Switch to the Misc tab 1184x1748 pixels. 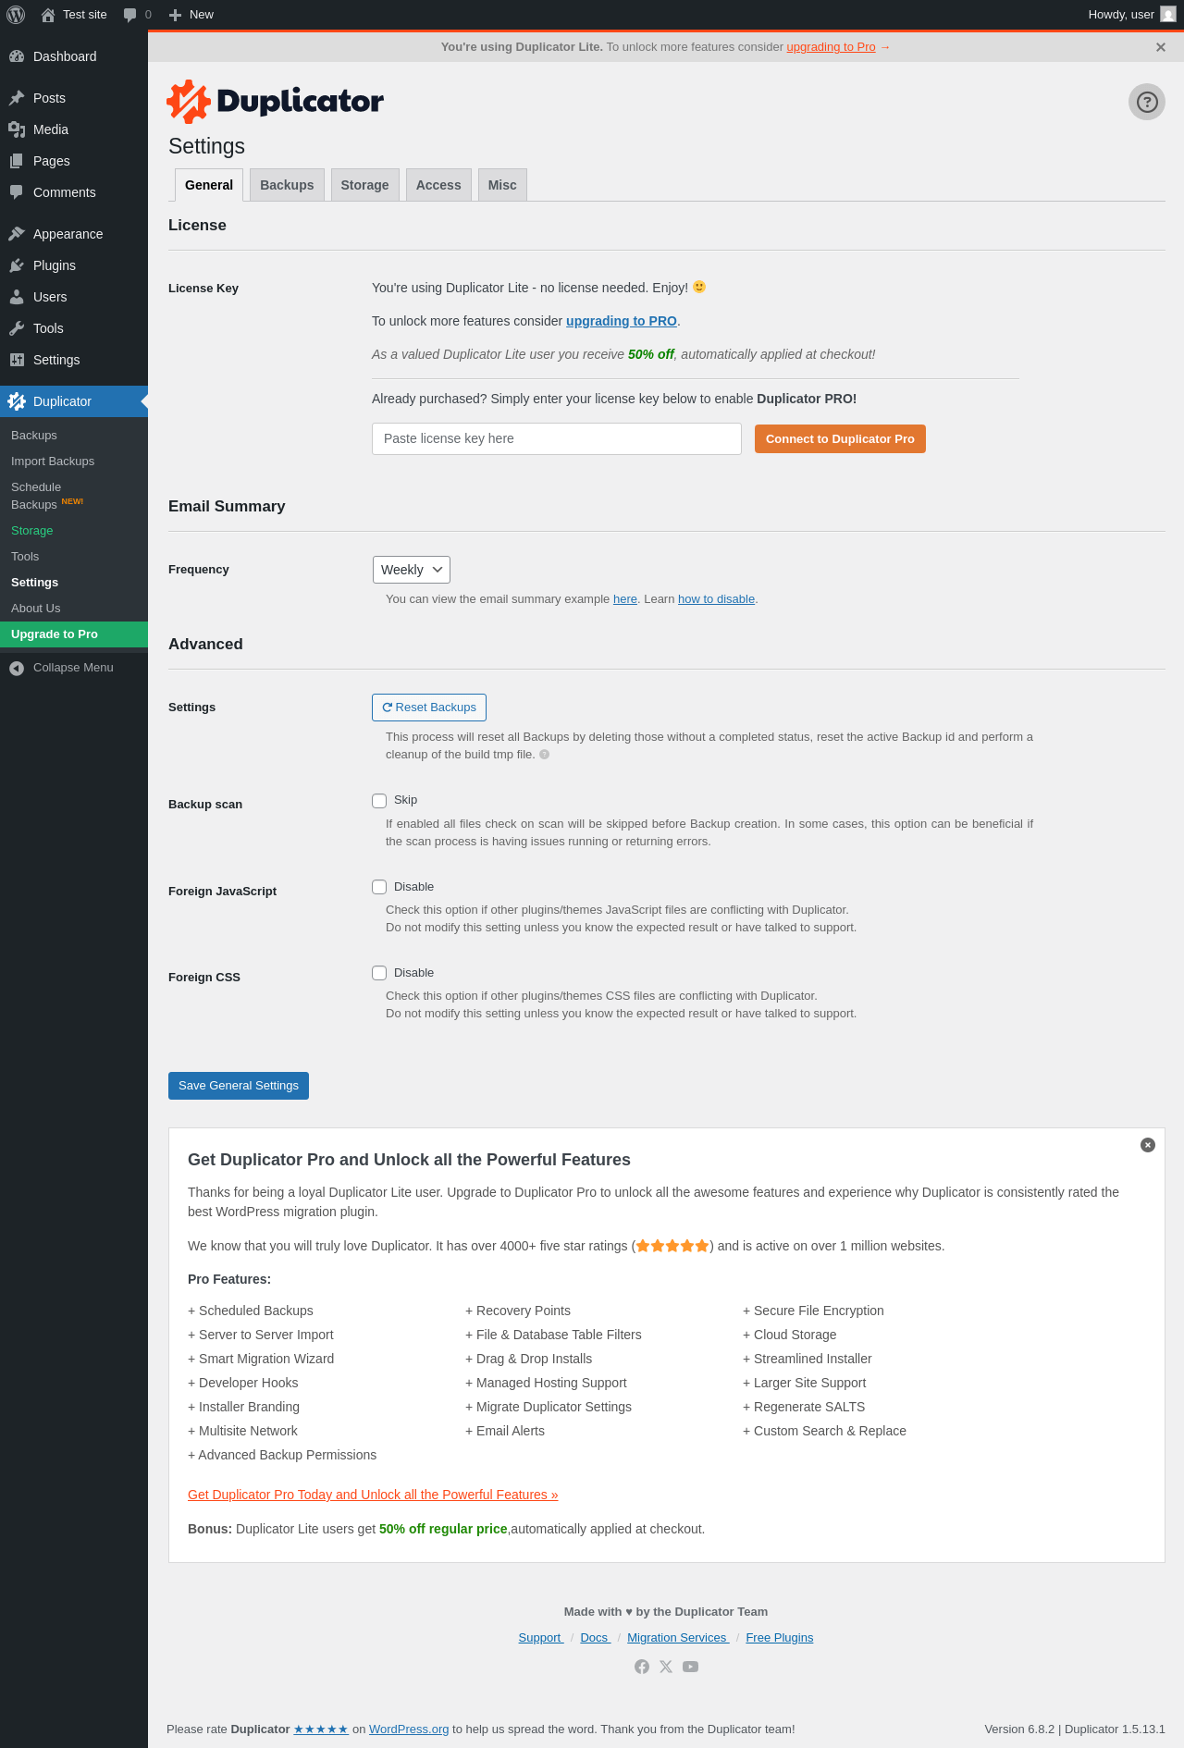click(x=502, y=185)
